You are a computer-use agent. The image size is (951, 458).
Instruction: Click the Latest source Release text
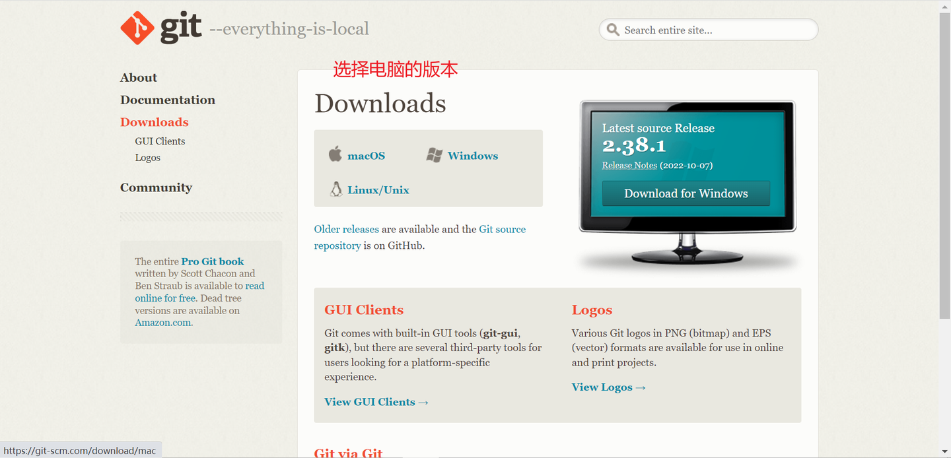658,128
